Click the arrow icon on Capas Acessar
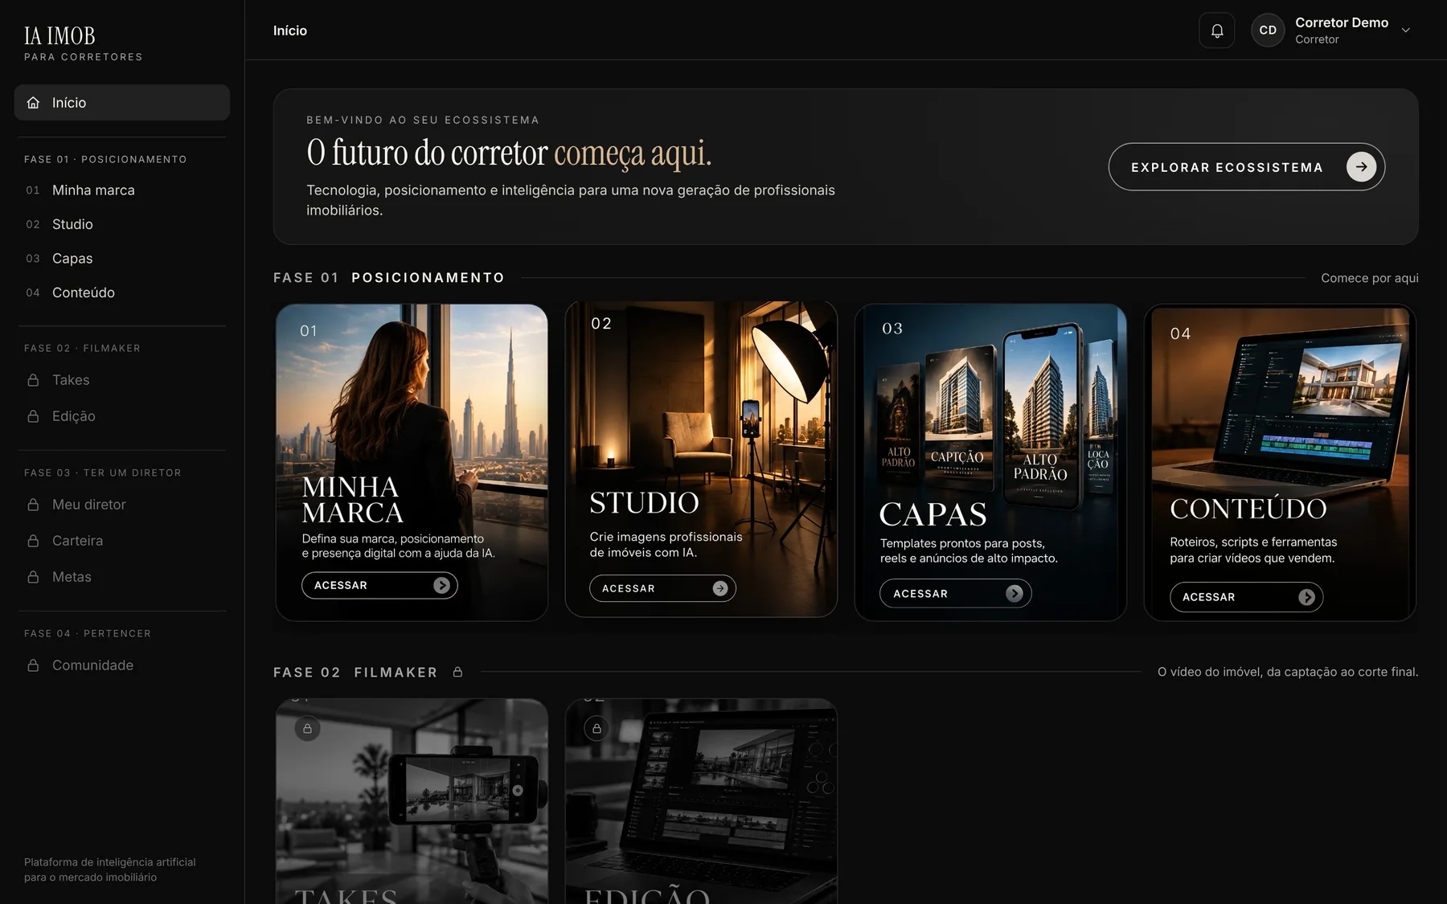The height and width of the screenshot is (904, 1447). pyautogui.click(x=1015, y=593)
